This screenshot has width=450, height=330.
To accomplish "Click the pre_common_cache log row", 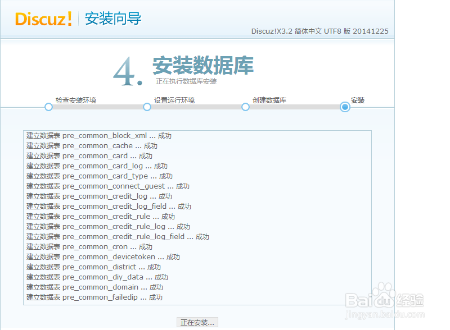I will (92, 146).
